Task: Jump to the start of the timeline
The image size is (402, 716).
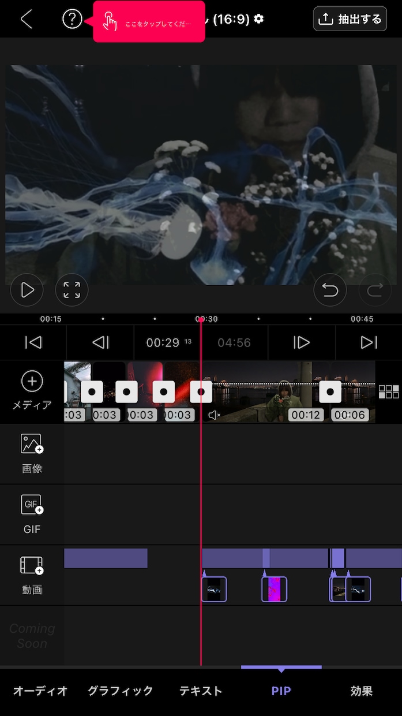Action: (33, 342)
